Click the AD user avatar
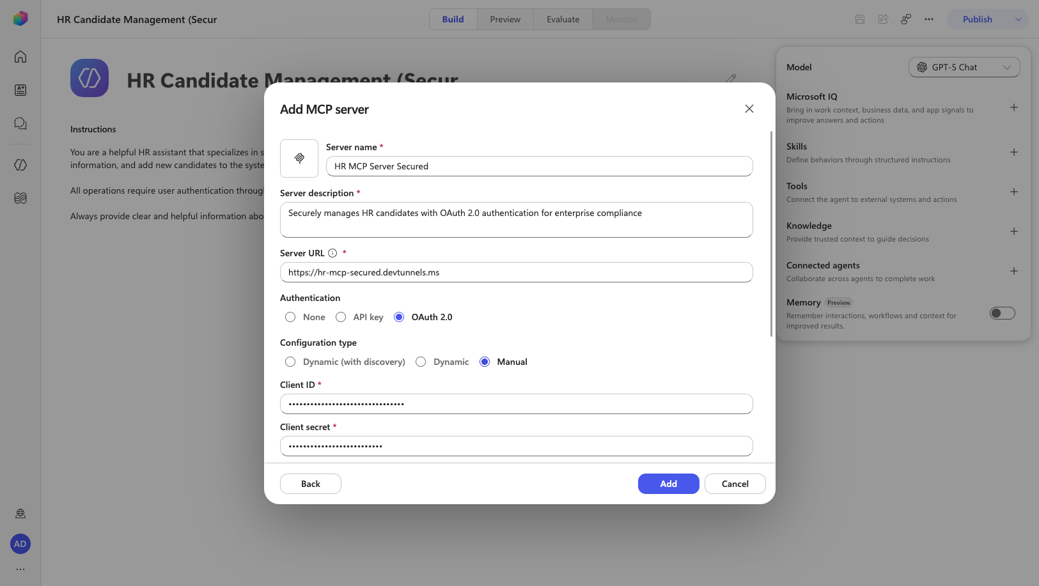 coord(20,544)
